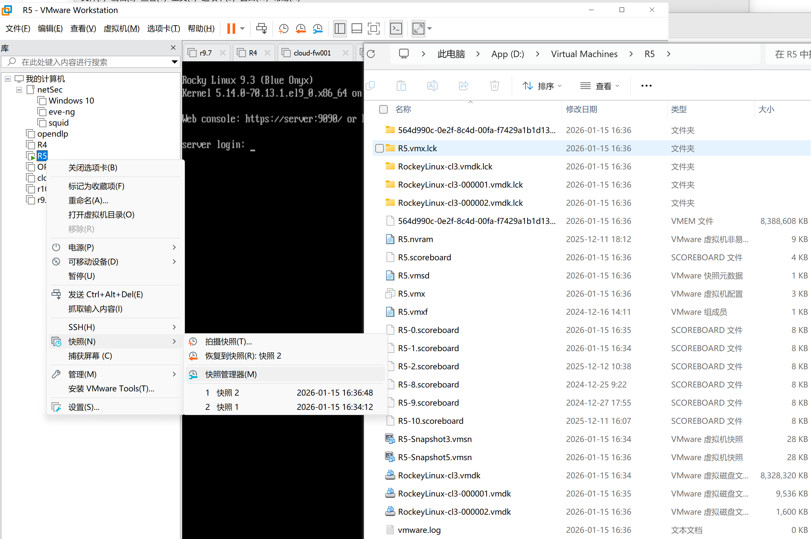The image size is (811, 539).
Task: Toggle the library sidebar view icon
Action: 340,29
